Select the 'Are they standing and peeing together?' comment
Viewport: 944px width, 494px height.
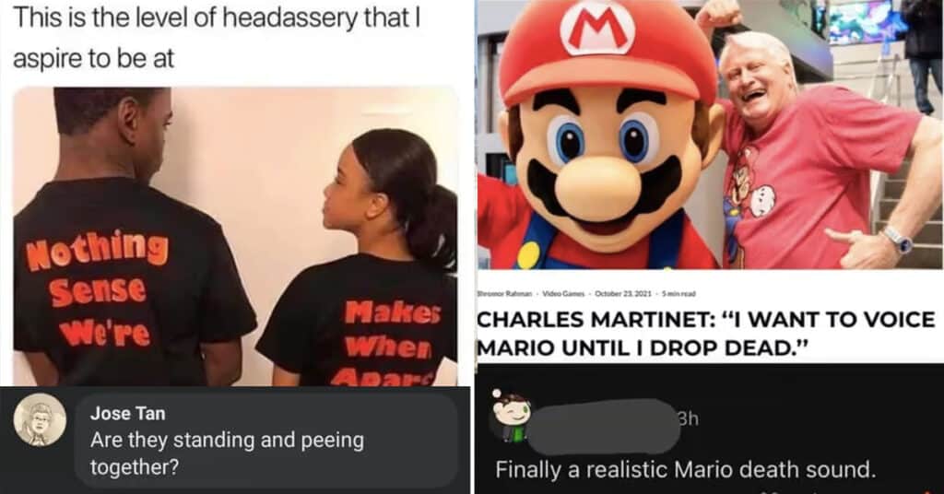pyautogui.click(x=227, y=453)
